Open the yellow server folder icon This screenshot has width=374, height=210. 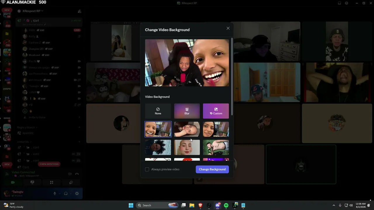pos(7,34)
